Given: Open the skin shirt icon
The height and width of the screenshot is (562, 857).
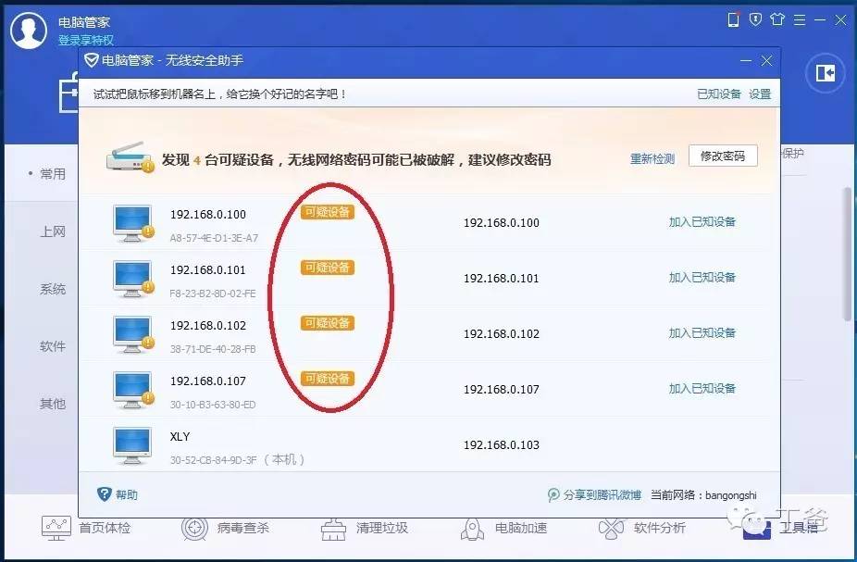Looking at the screenshot, I should (777, 19).
